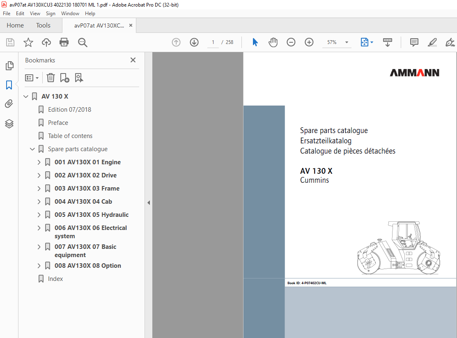The width and height of the screenshot is (457, 338).
Task: Go to previous page arrow
Action: [176, 42]
